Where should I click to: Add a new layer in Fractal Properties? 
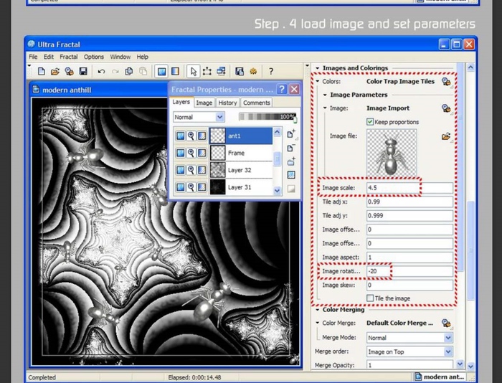point(291,134)
